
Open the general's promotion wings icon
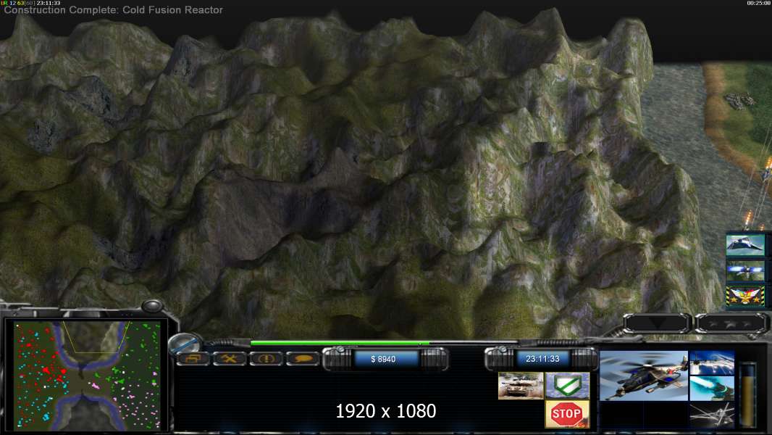[x=745, y=296]
